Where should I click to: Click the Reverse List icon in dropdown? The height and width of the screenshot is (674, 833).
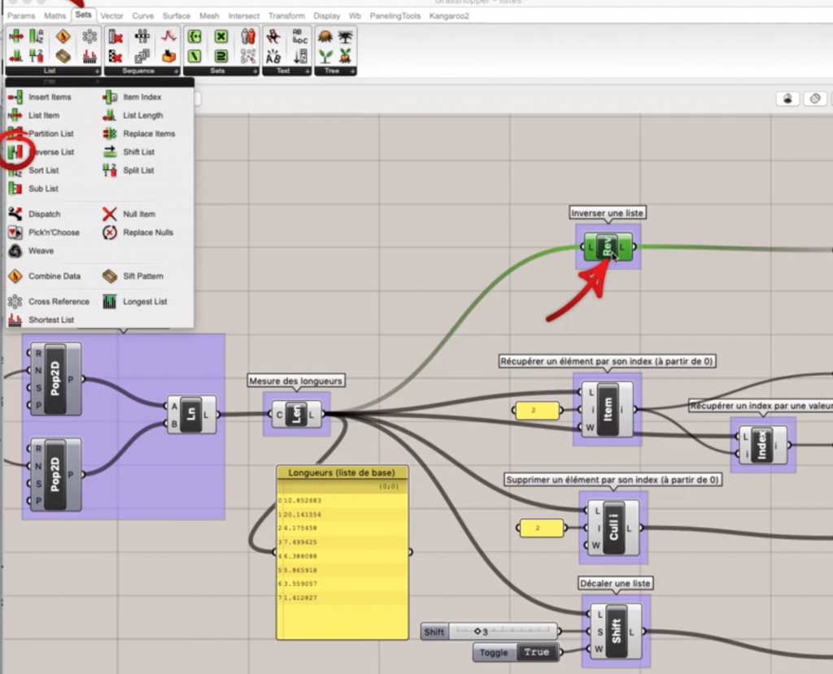[15, 152]
